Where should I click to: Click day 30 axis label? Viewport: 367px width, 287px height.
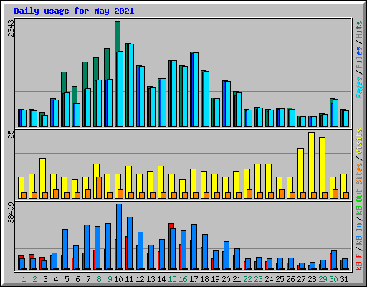(333, 279)
